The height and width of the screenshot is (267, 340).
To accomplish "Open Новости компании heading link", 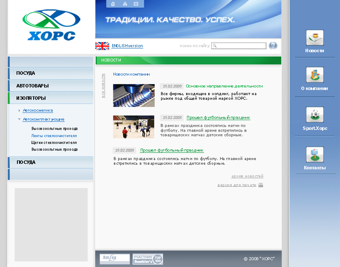I will point(131,74).
